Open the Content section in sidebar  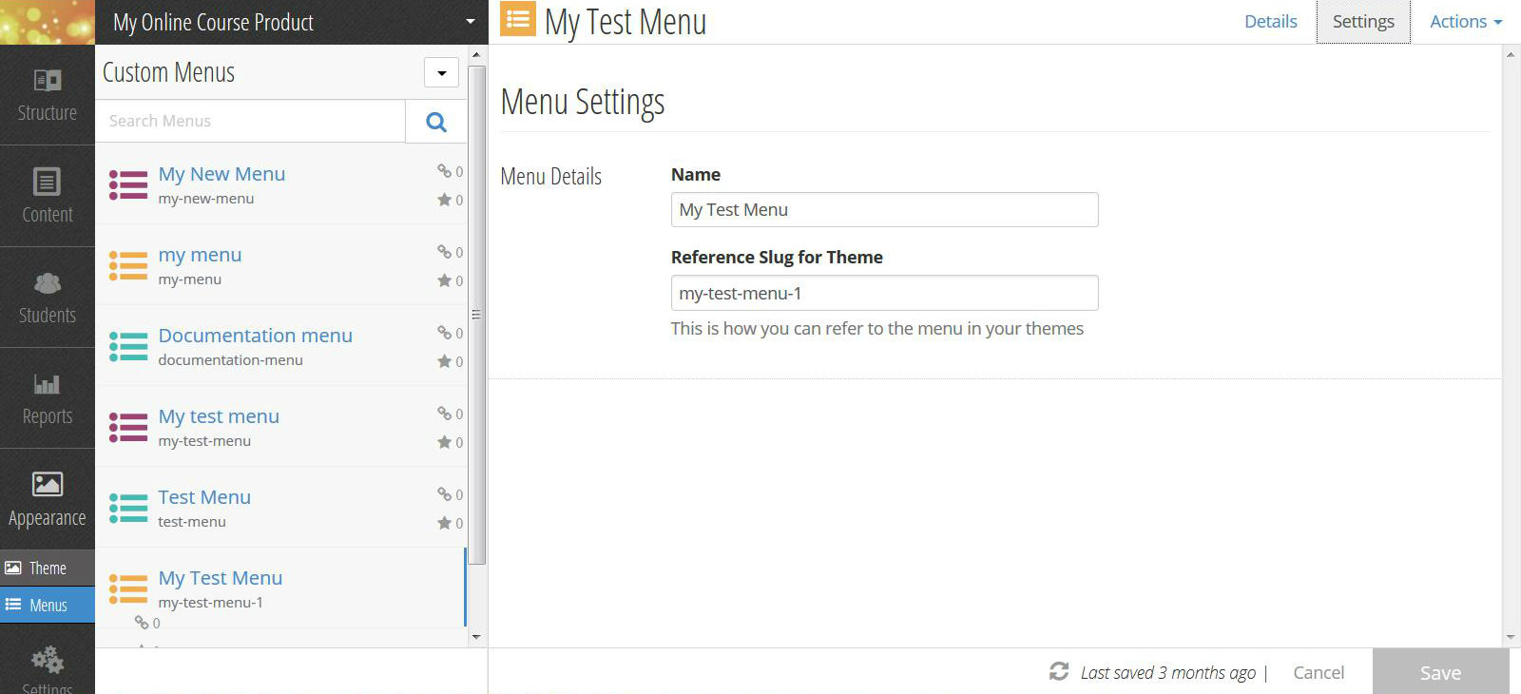[48, 196]
